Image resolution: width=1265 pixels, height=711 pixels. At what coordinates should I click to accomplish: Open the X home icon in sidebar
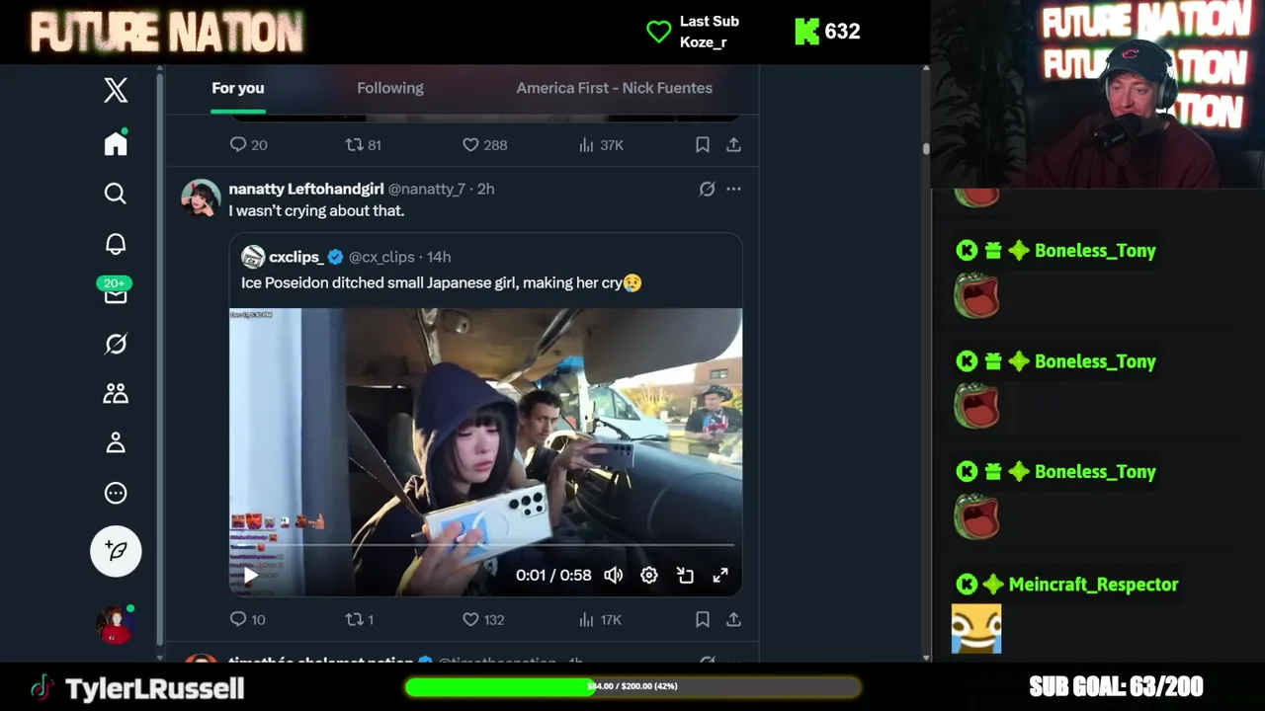point(116,143)
